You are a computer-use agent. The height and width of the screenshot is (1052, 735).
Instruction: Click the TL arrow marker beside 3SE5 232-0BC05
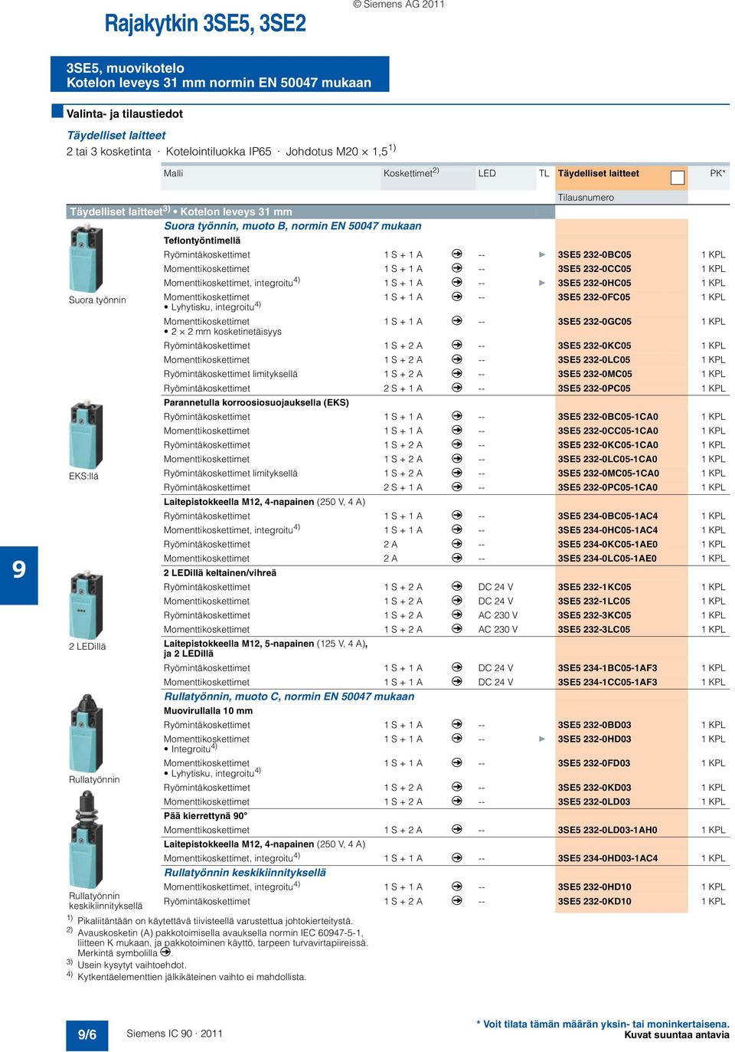click(x=542, y=254)
